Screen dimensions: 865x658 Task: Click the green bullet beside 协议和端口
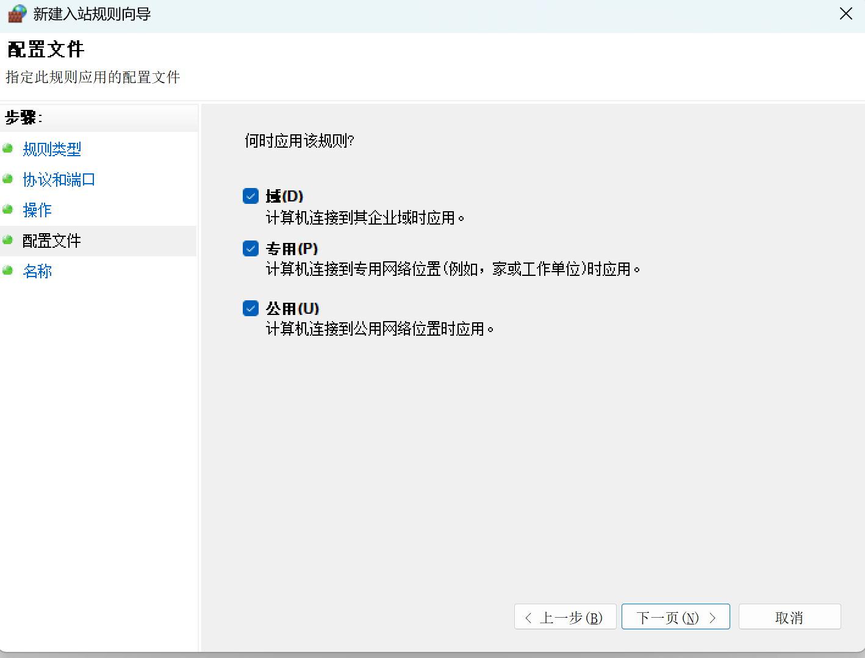click(8, 179)
